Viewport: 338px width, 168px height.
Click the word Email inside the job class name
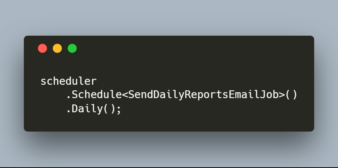click(244, 95)
